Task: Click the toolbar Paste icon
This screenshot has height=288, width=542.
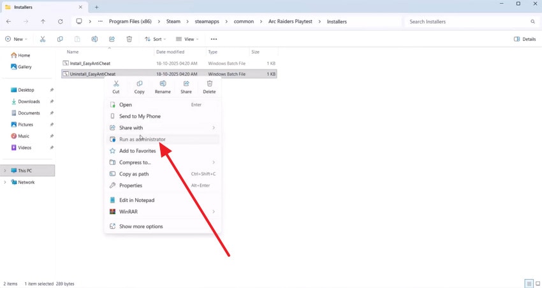Action: click(77, 39)
